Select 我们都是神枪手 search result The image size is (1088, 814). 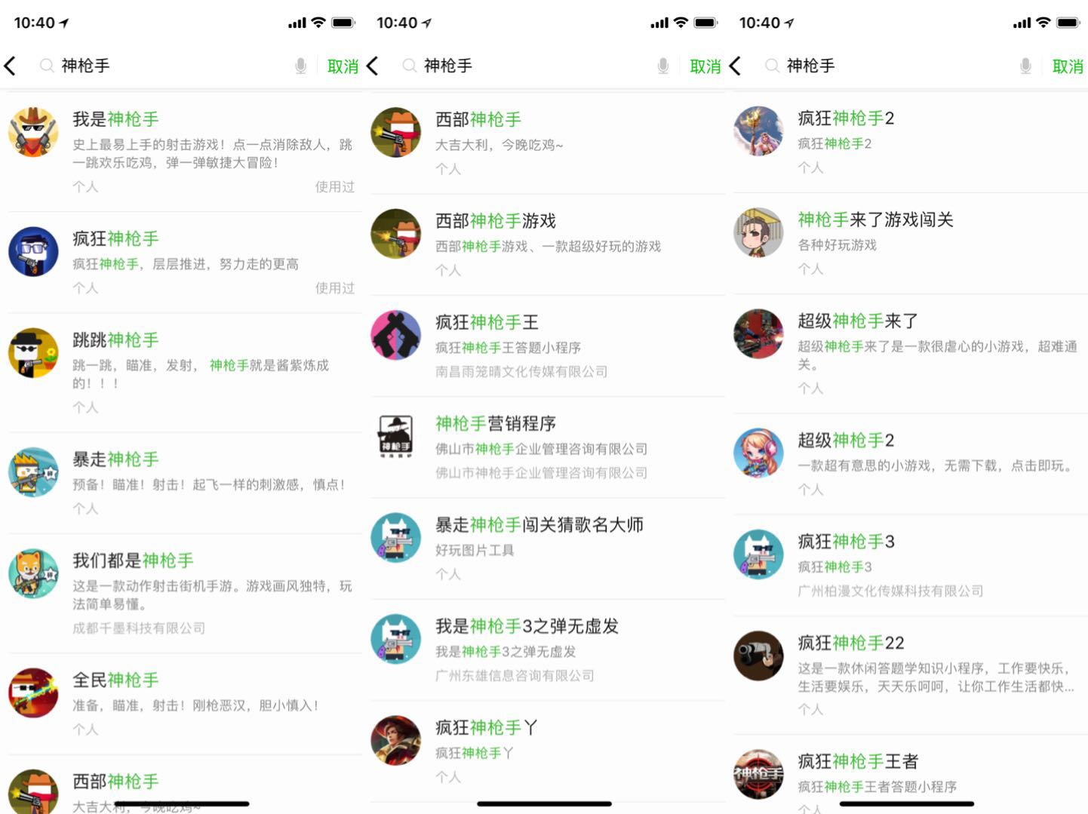click(x=183, y=594)
